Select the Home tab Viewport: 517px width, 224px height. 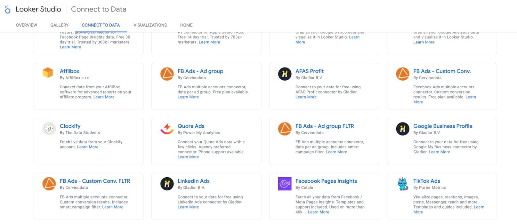point(186,25)
